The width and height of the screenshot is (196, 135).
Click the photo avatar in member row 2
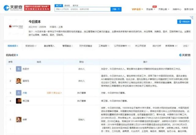(19, 81)
